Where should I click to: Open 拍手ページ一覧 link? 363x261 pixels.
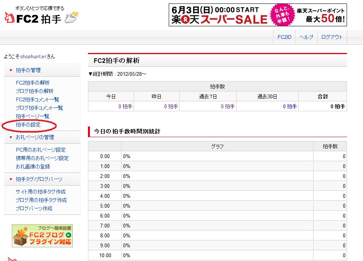point(32,116)
